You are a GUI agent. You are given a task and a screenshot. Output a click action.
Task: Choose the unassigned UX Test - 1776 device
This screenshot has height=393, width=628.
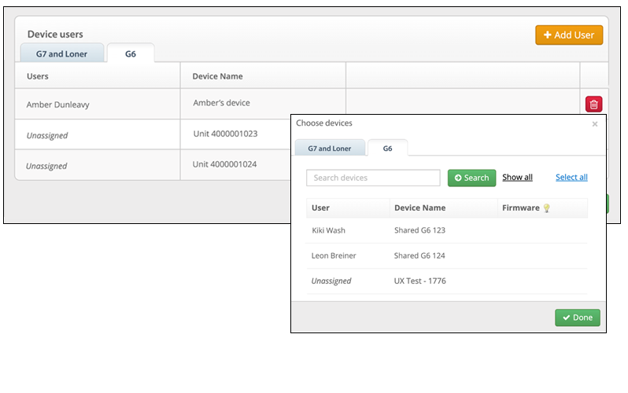pyautogui.click(x=446, y=281)
